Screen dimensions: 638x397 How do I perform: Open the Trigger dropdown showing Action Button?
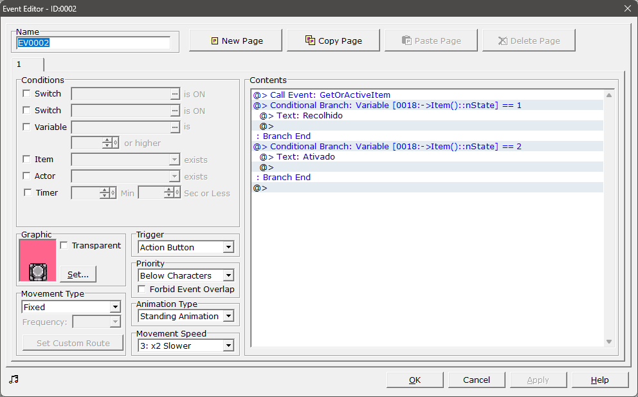[186, 247]
